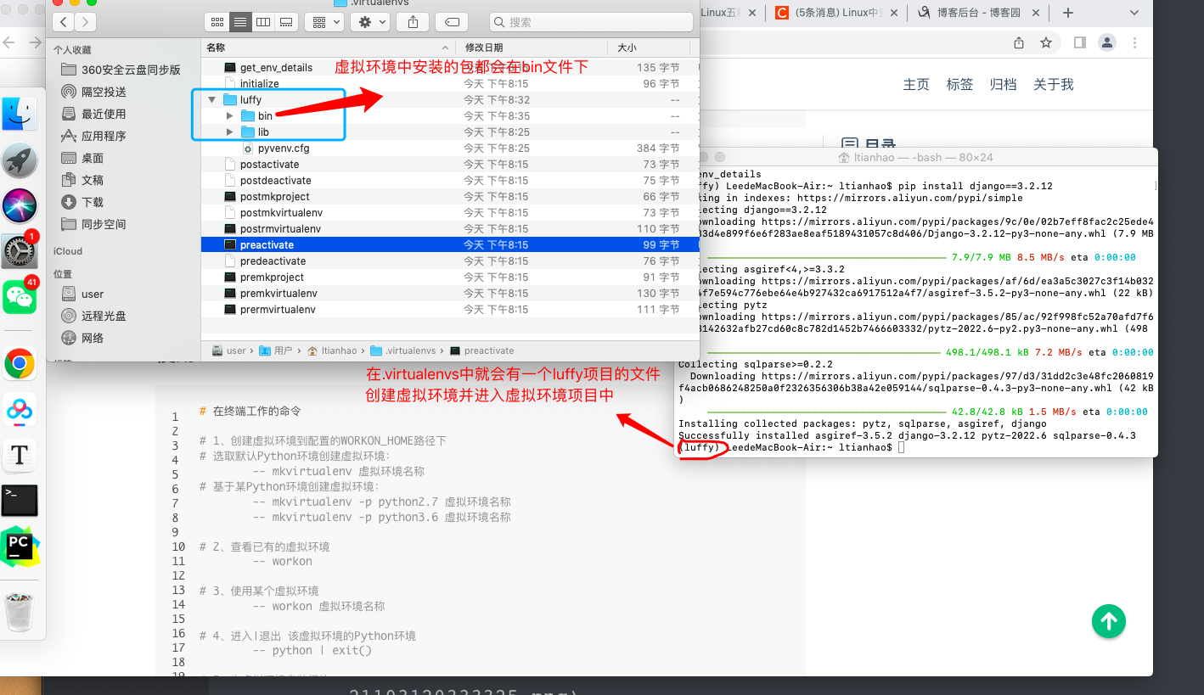Viewport: 1204px width, 695px height.
Task: Switch Finder to icon view
Action: tap(217, 22)
